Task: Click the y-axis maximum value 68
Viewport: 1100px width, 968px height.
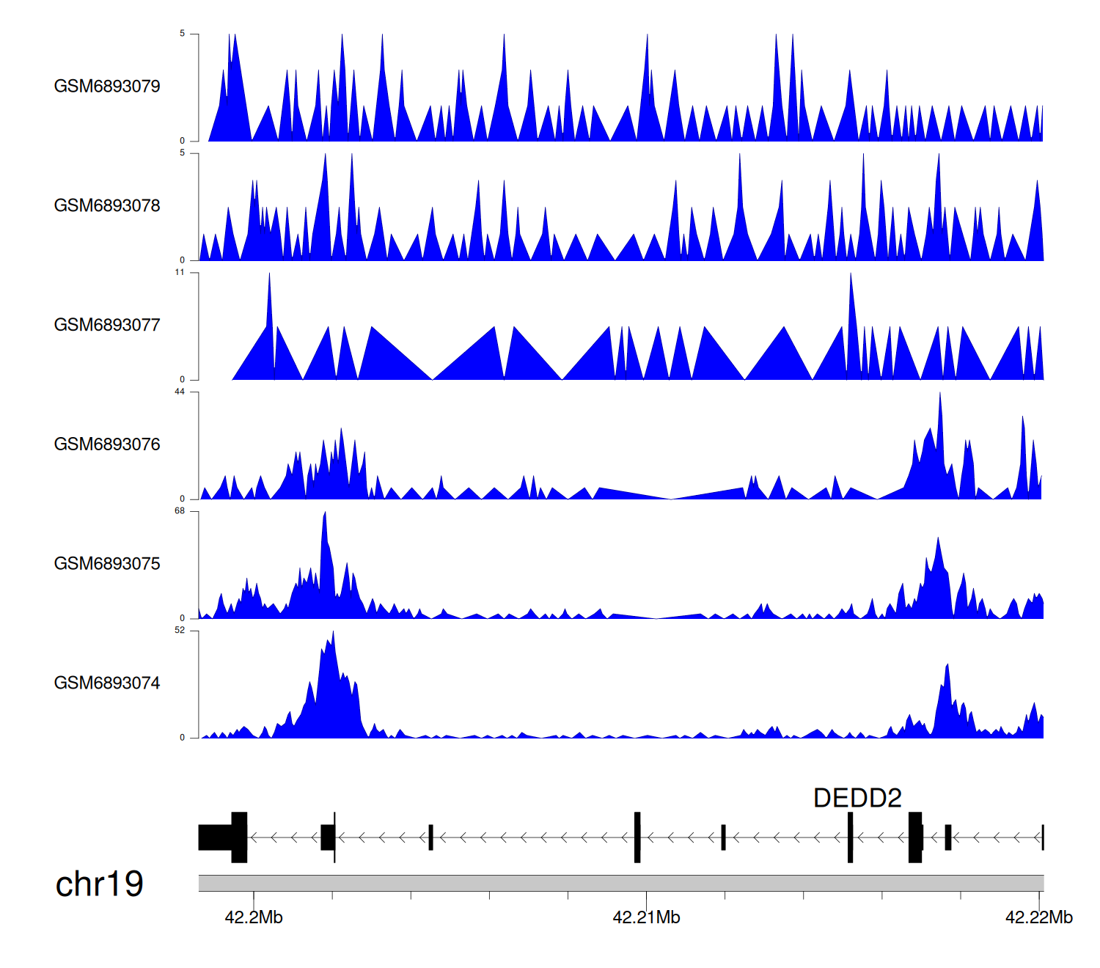Action: point(180,511)
